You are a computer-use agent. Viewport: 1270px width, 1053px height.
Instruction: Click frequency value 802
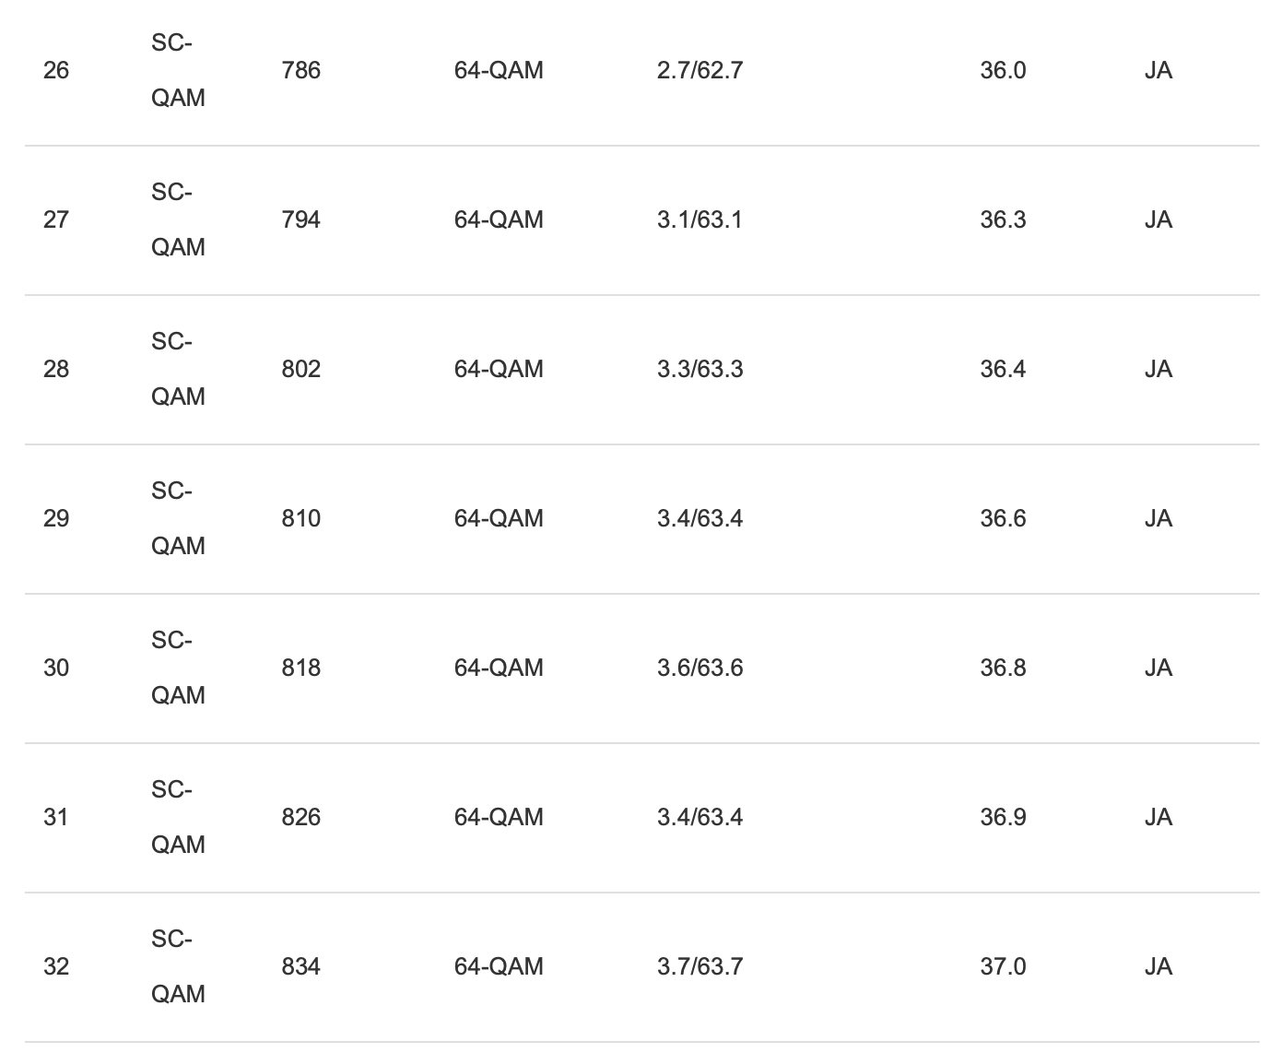(x=301, y=370)
